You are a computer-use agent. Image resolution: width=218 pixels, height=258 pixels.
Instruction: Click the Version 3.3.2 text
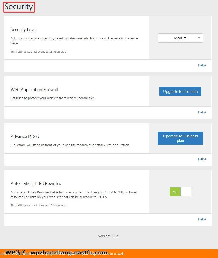click(108, 236)
